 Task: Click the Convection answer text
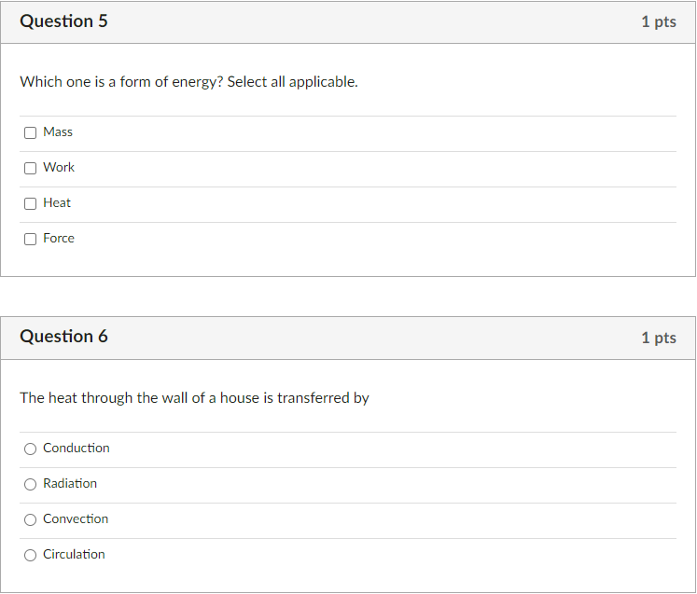(76, 519)
